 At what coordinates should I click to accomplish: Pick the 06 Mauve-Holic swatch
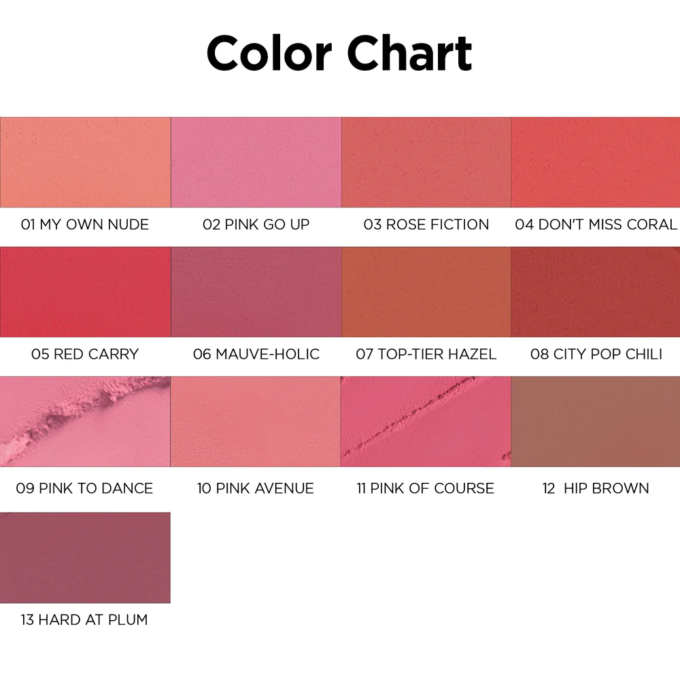[256, 292]
